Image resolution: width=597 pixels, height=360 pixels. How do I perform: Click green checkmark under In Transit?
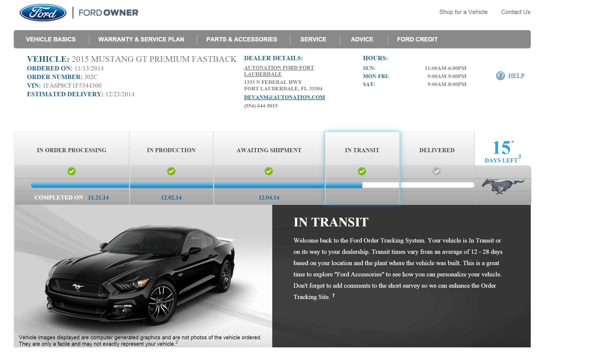pos(362,171)
